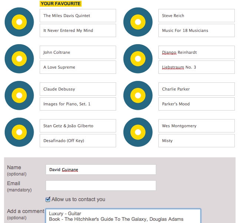Edit the A Love Supreme track field

point(78,67)
